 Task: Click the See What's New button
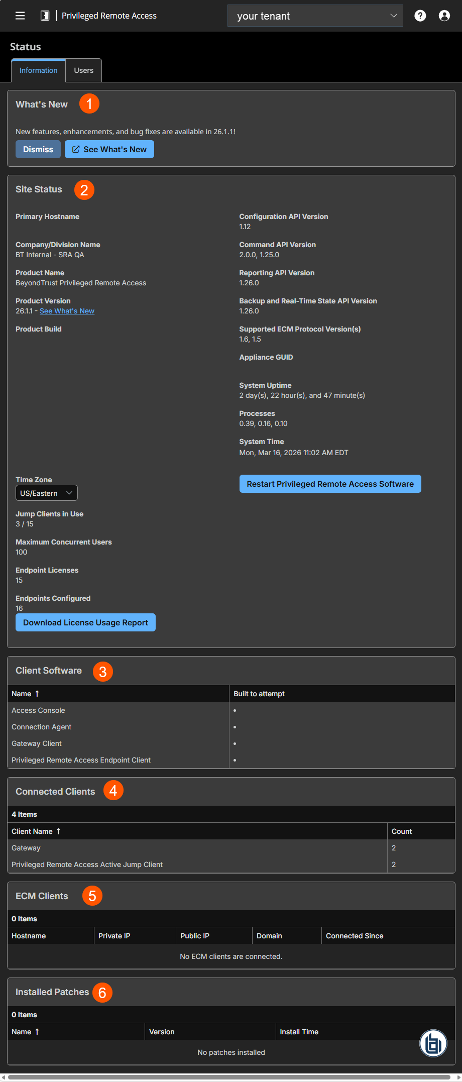click(x=109, y=149)
